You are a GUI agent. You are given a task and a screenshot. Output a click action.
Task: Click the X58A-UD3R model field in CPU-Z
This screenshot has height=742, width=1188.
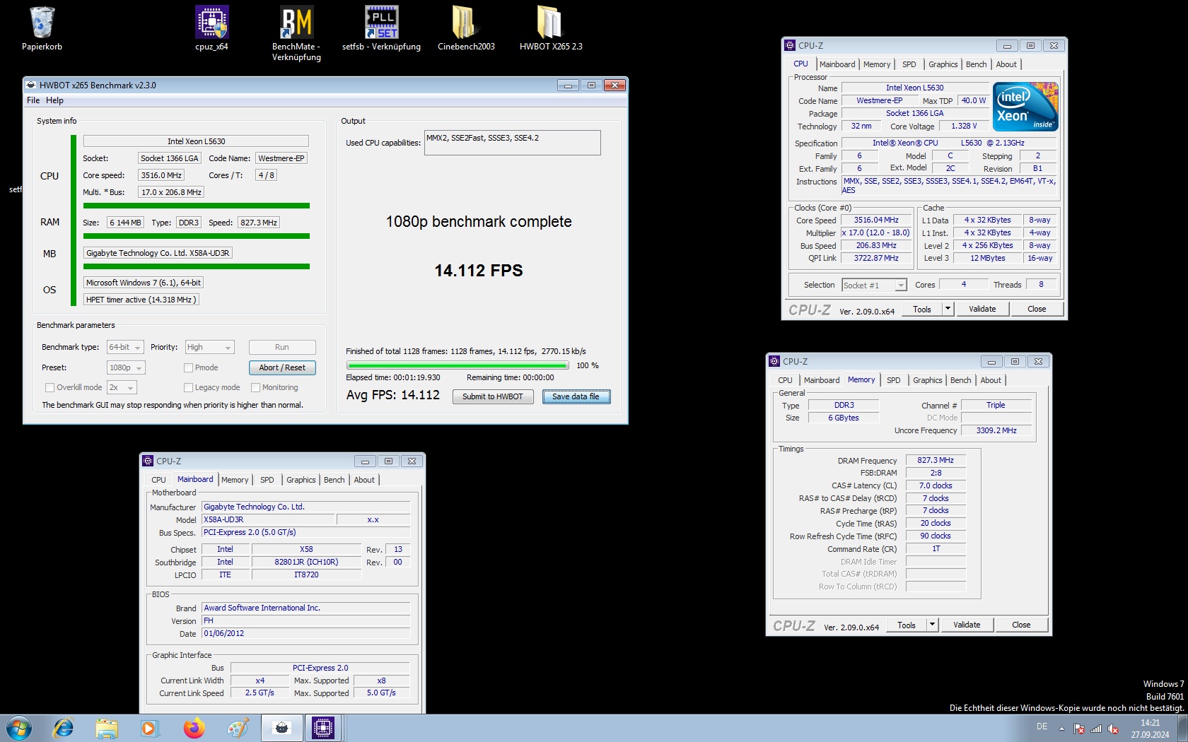(x=267, y=519)
